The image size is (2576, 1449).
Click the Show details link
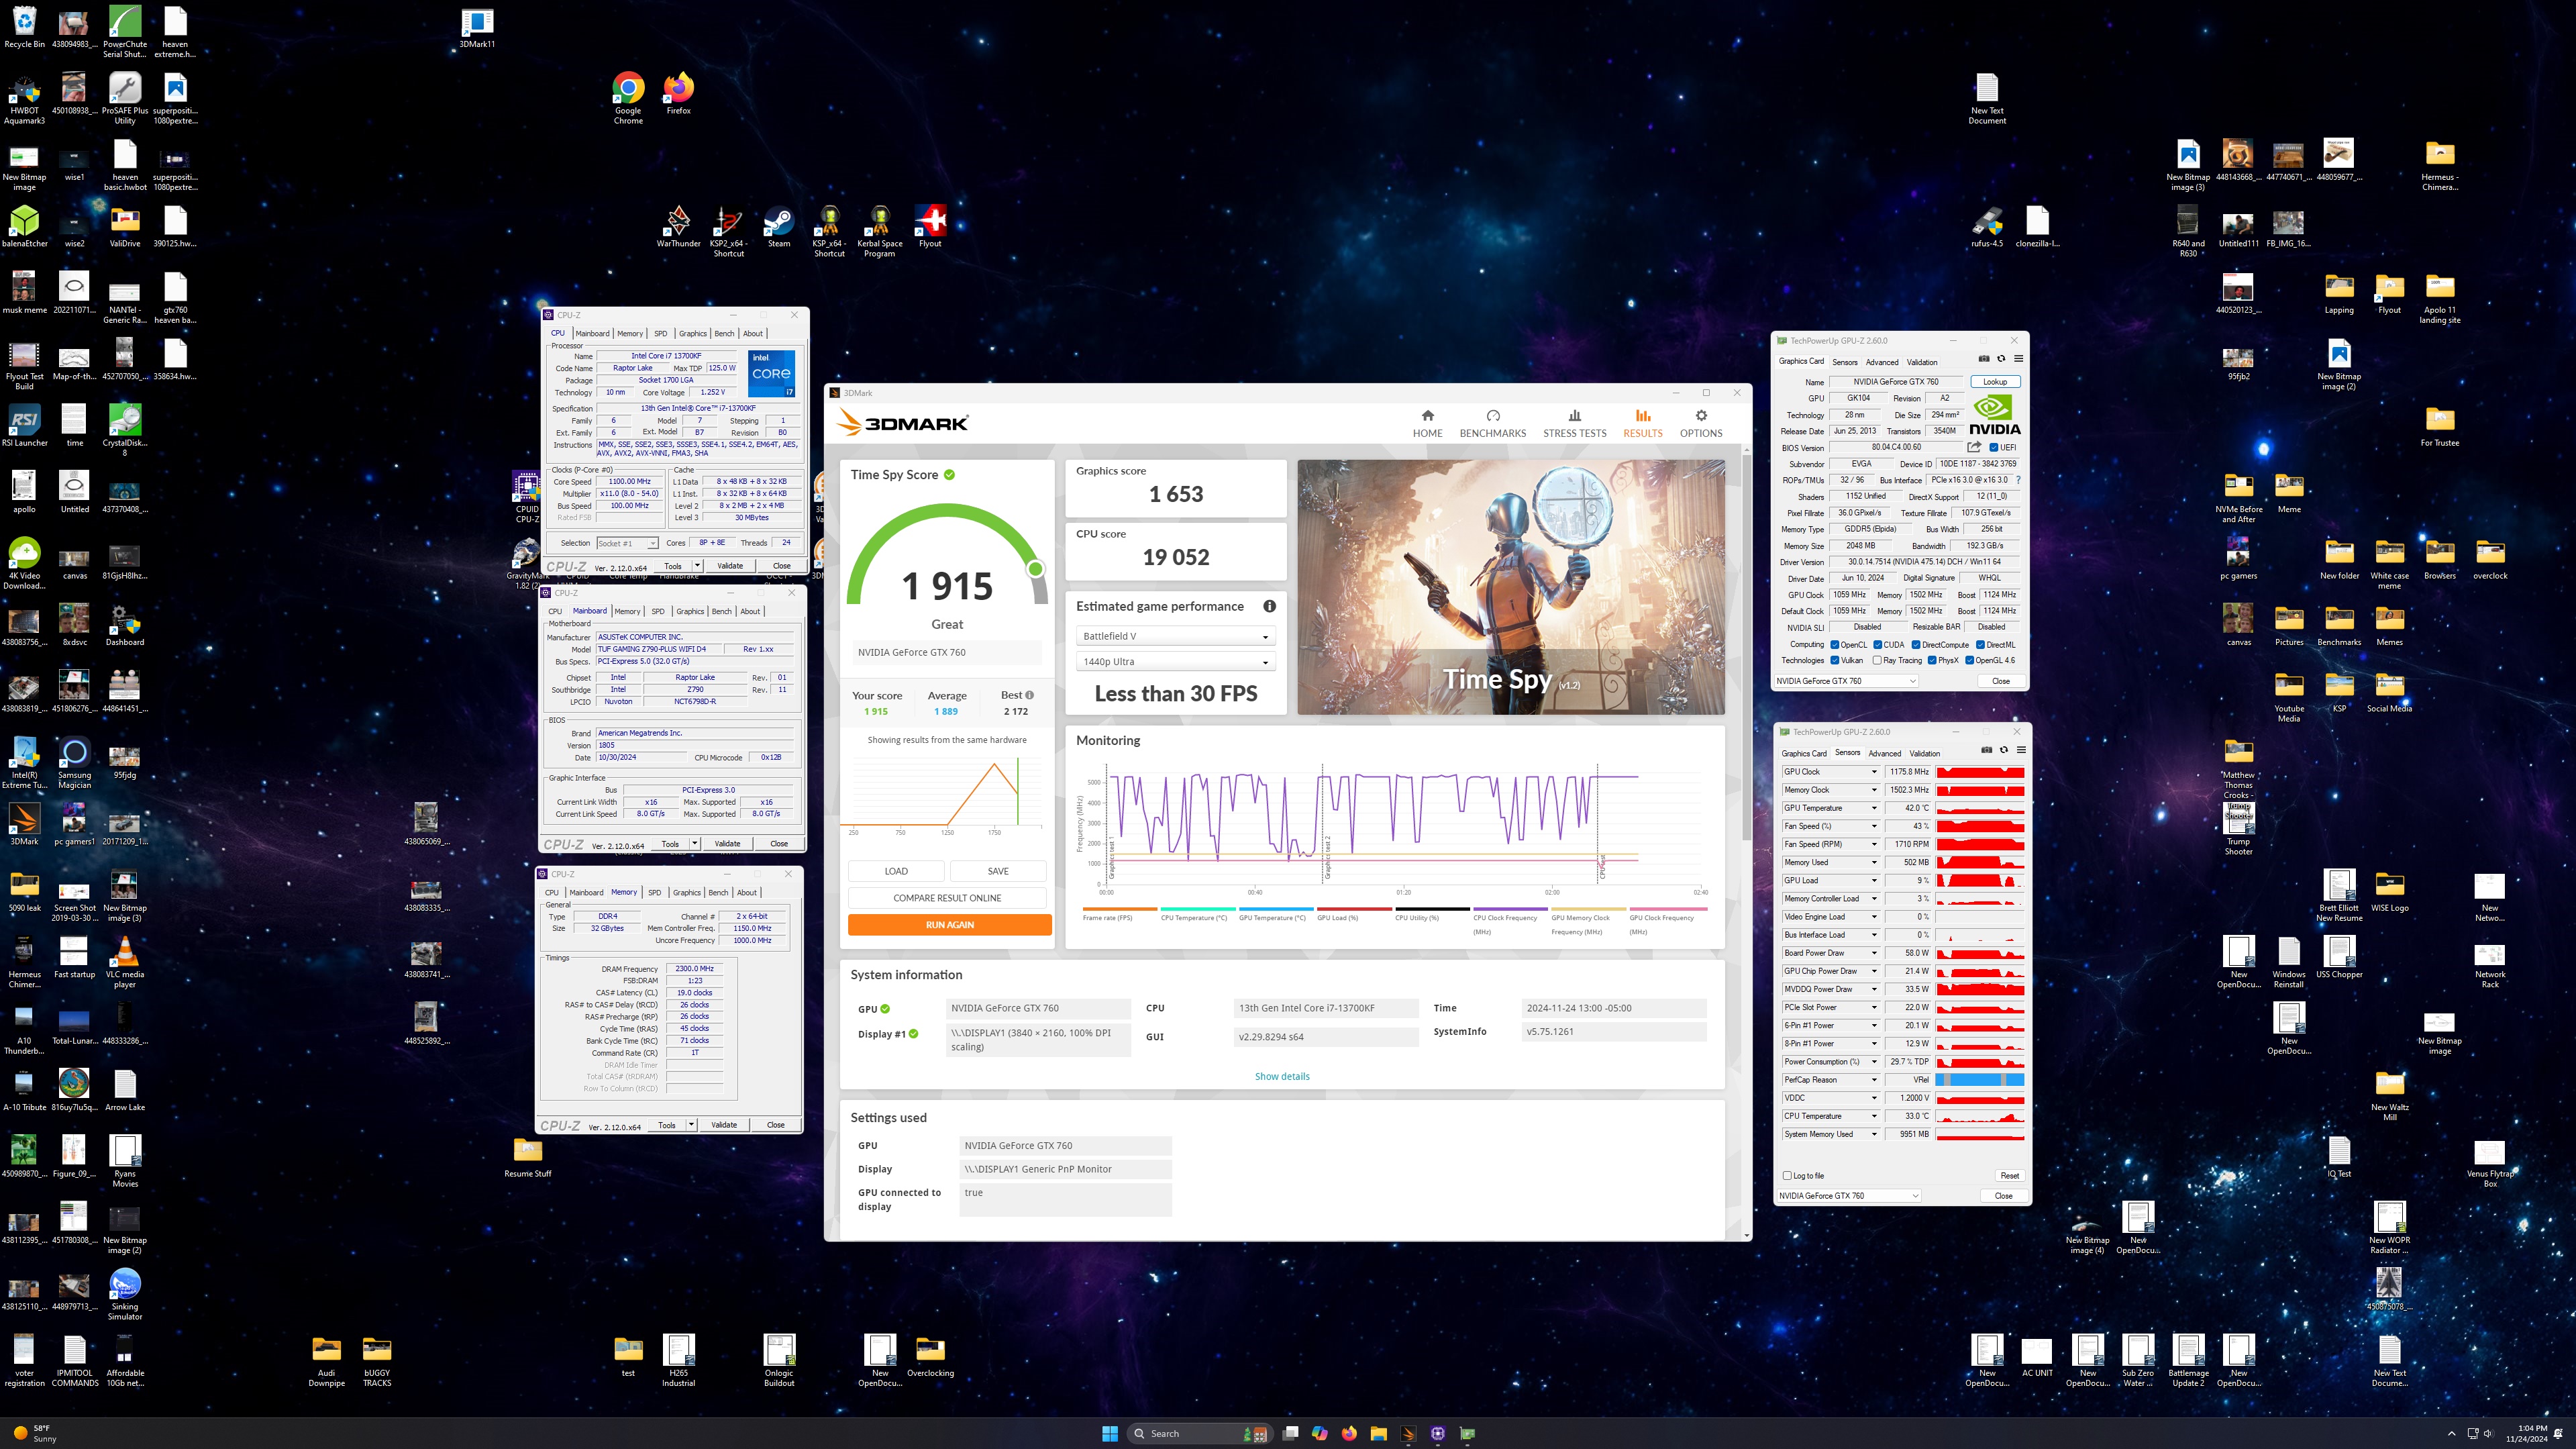coord(1282,1076)
